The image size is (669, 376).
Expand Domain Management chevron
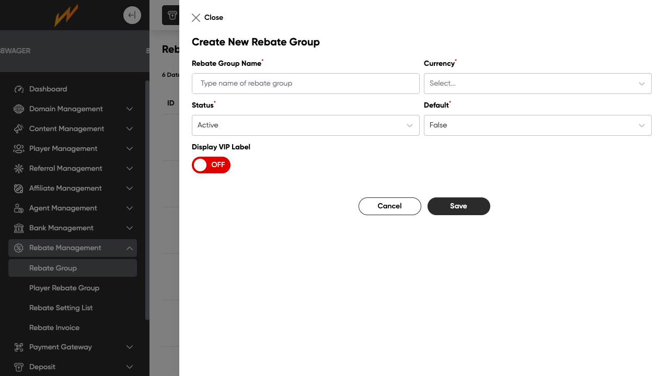tap(130, 109)
